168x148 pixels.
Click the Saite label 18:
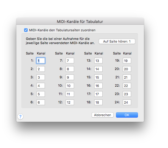89,102
